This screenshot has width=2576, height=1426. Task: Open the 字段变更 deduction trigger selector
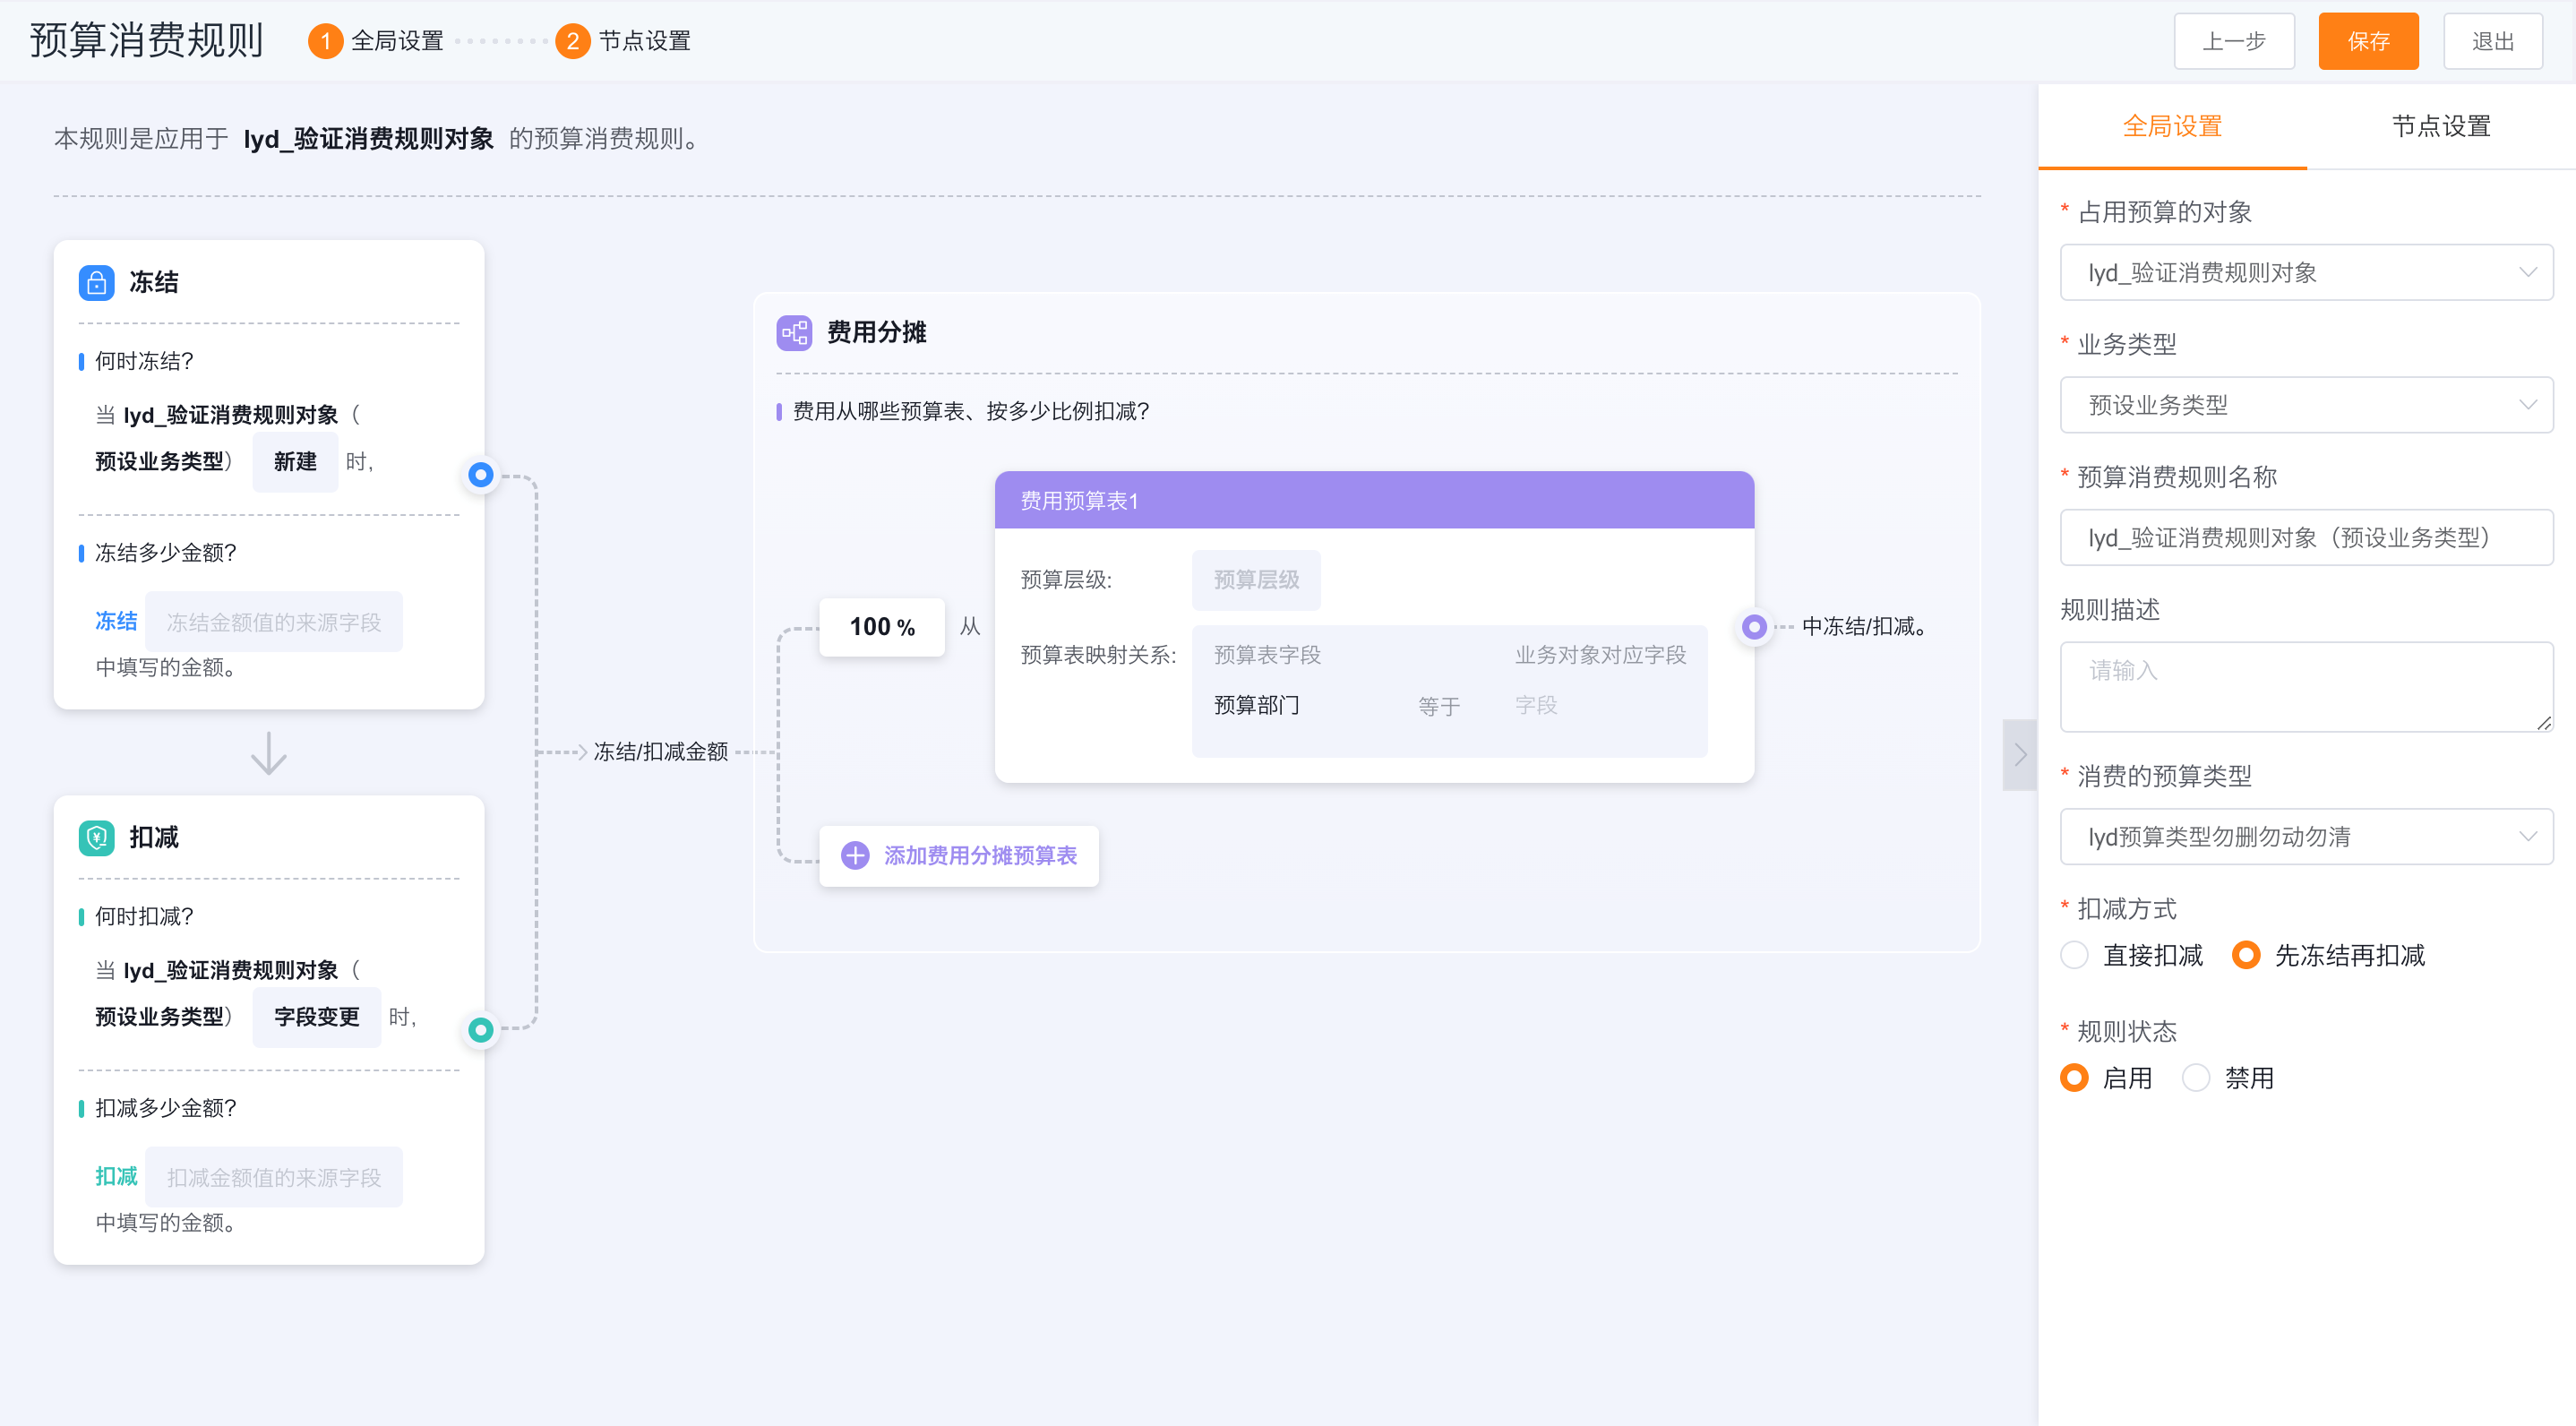[x=316, y=1017]
